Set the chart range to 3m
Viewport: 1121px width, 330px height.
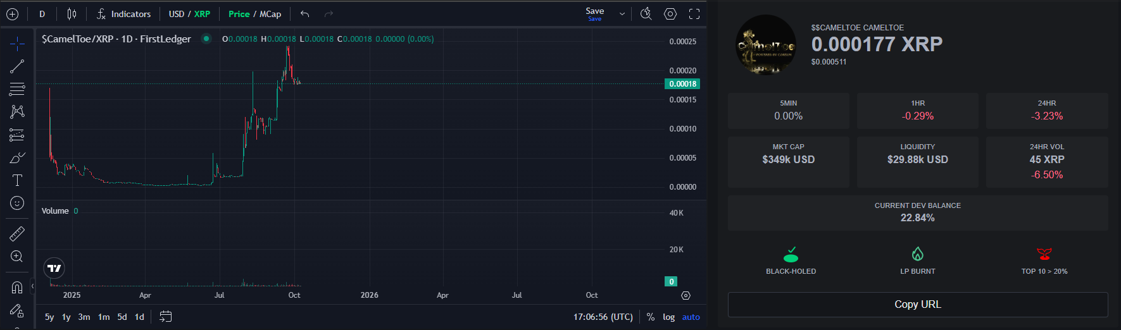(x=84, y=317)
